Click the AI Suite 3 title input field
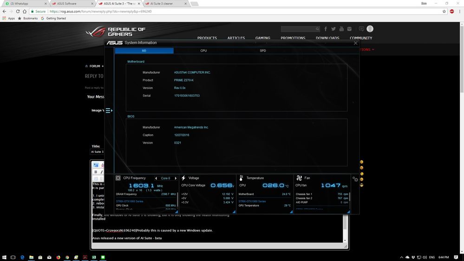This screenshot has width=464, height=261. click(x=97, y=152)
